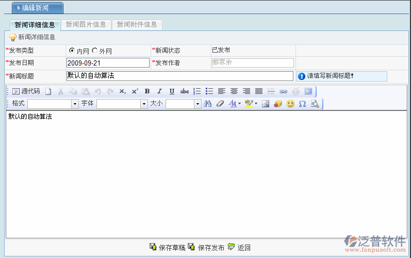
Task: Switch to 新闻详细信息 tab
Action: tap(35, 25)
